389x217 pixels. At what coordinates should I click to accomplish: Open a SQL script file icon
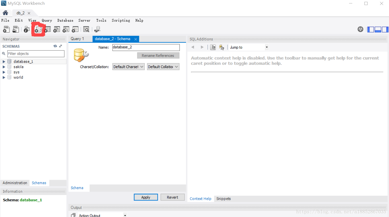click(16, 29)
